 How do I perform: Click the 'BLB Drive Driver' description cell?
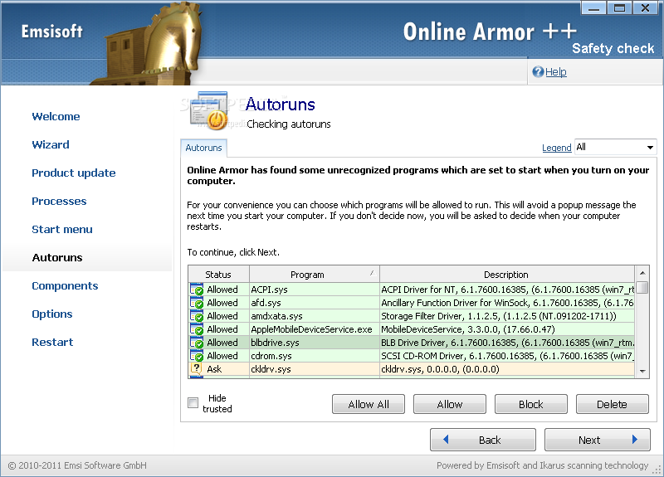tap(507, 343)
